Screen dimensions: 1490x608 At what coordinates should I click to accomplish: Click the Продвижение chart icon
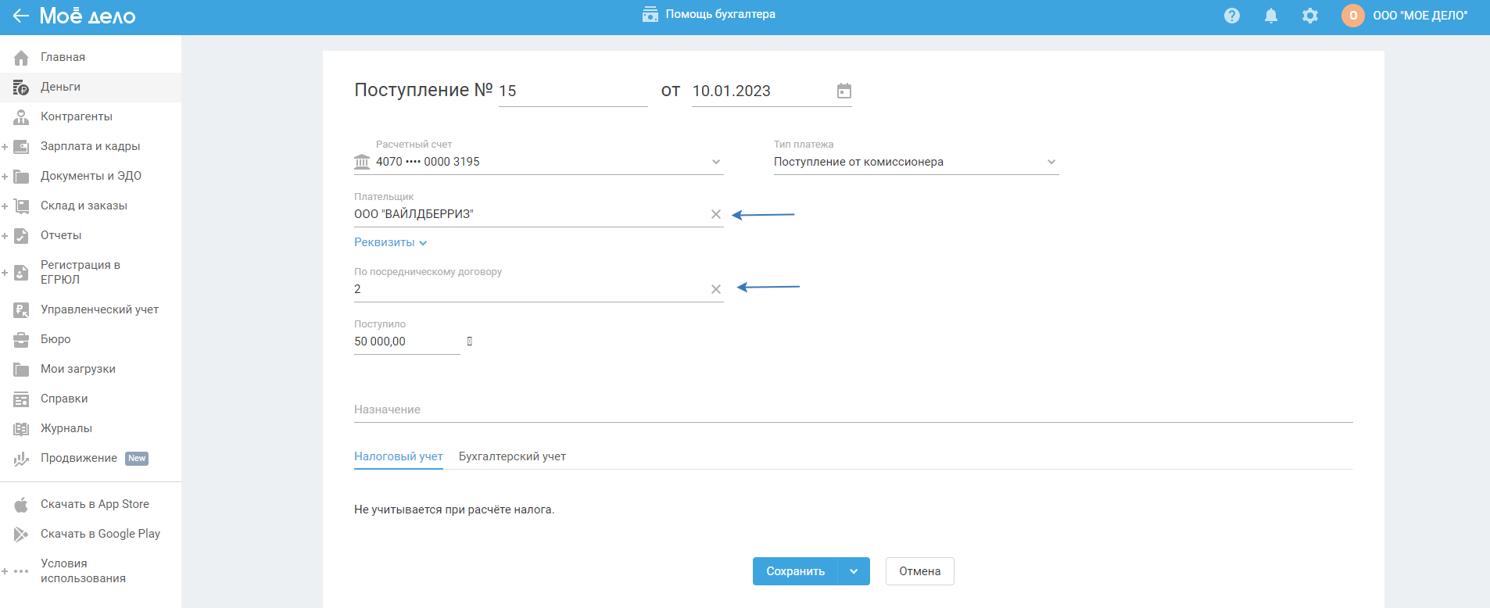tap(21, 459)
